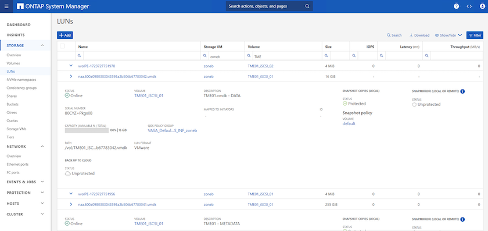The height and width of the screenshot is (231, 488).
Task: Open LUN link vvolPE-1723727751970
Action: pos(96,66)
